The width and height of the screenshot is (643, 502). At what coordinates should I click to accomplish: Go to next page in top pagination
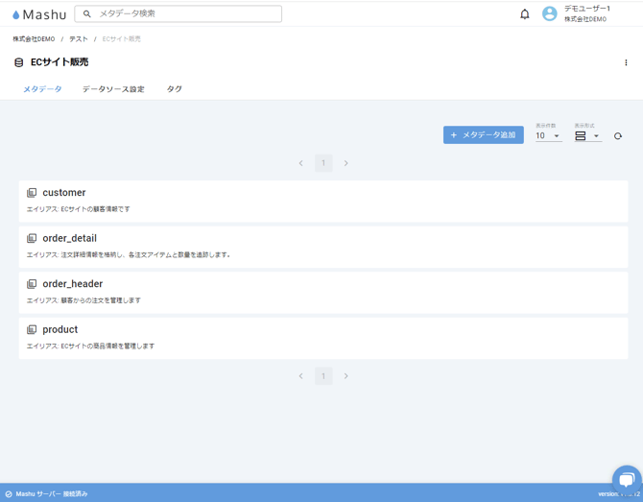[346, 163]
